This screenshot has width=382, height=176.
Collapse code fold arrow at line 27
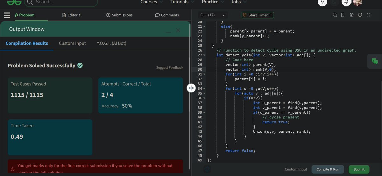pos(204,55)
